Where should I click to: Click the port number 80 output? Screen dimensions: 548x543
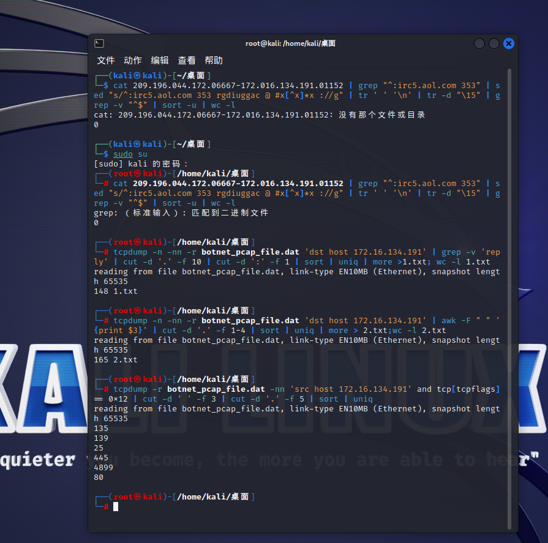click(x=99, y=477)
